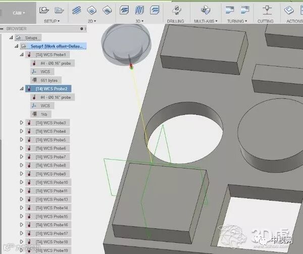Click the Cutting operation icon
This screenshot has height=254, width=303.
coord(267,10)
